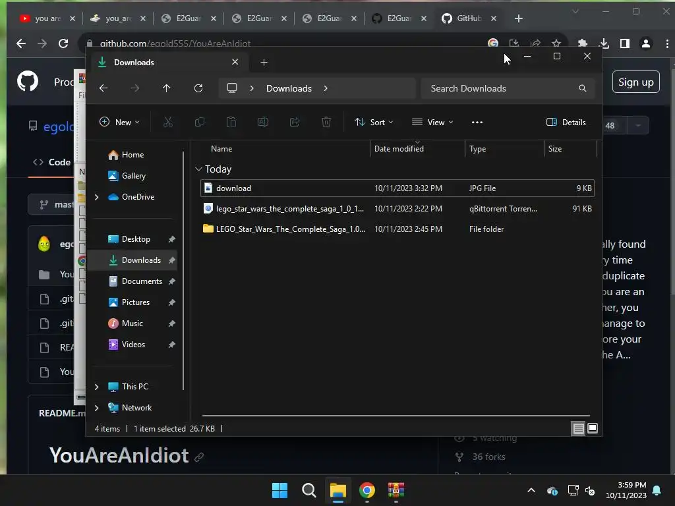
Task: Click chevron after Downloads in address bar
Action: (x=326, y=88)
